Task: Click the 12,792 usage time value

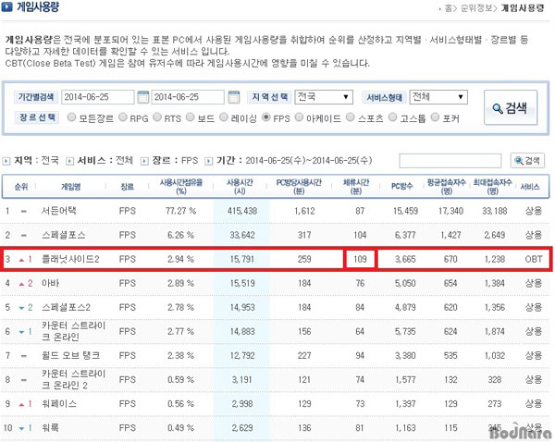Action: point(242,355)
